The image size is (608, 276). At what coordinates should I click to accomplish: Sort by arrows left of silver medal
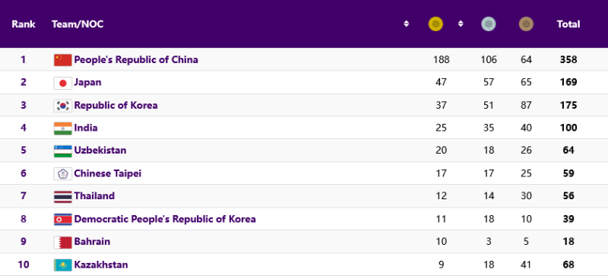461,24
